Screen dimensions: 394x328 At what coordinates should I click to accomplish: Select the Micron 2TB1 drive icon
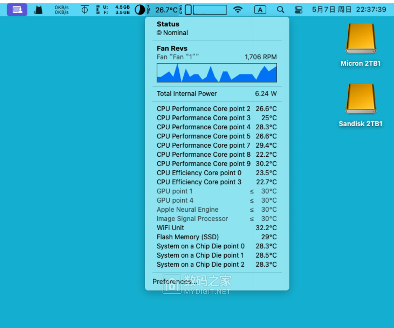coord(361,39)
